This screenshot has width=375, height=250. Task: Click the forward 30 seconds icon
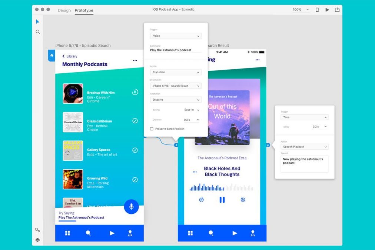pos(243,200)
